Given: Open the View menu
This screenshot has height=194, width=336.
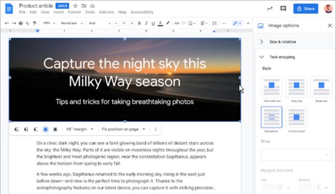Looking at the screenshot, I should click(x=45, y=12).
